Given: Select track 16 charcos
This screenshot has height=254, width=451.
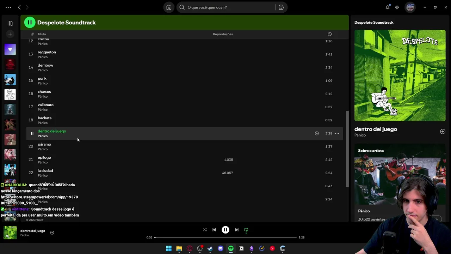Looking at the screenshot, I should pos(184,94).
